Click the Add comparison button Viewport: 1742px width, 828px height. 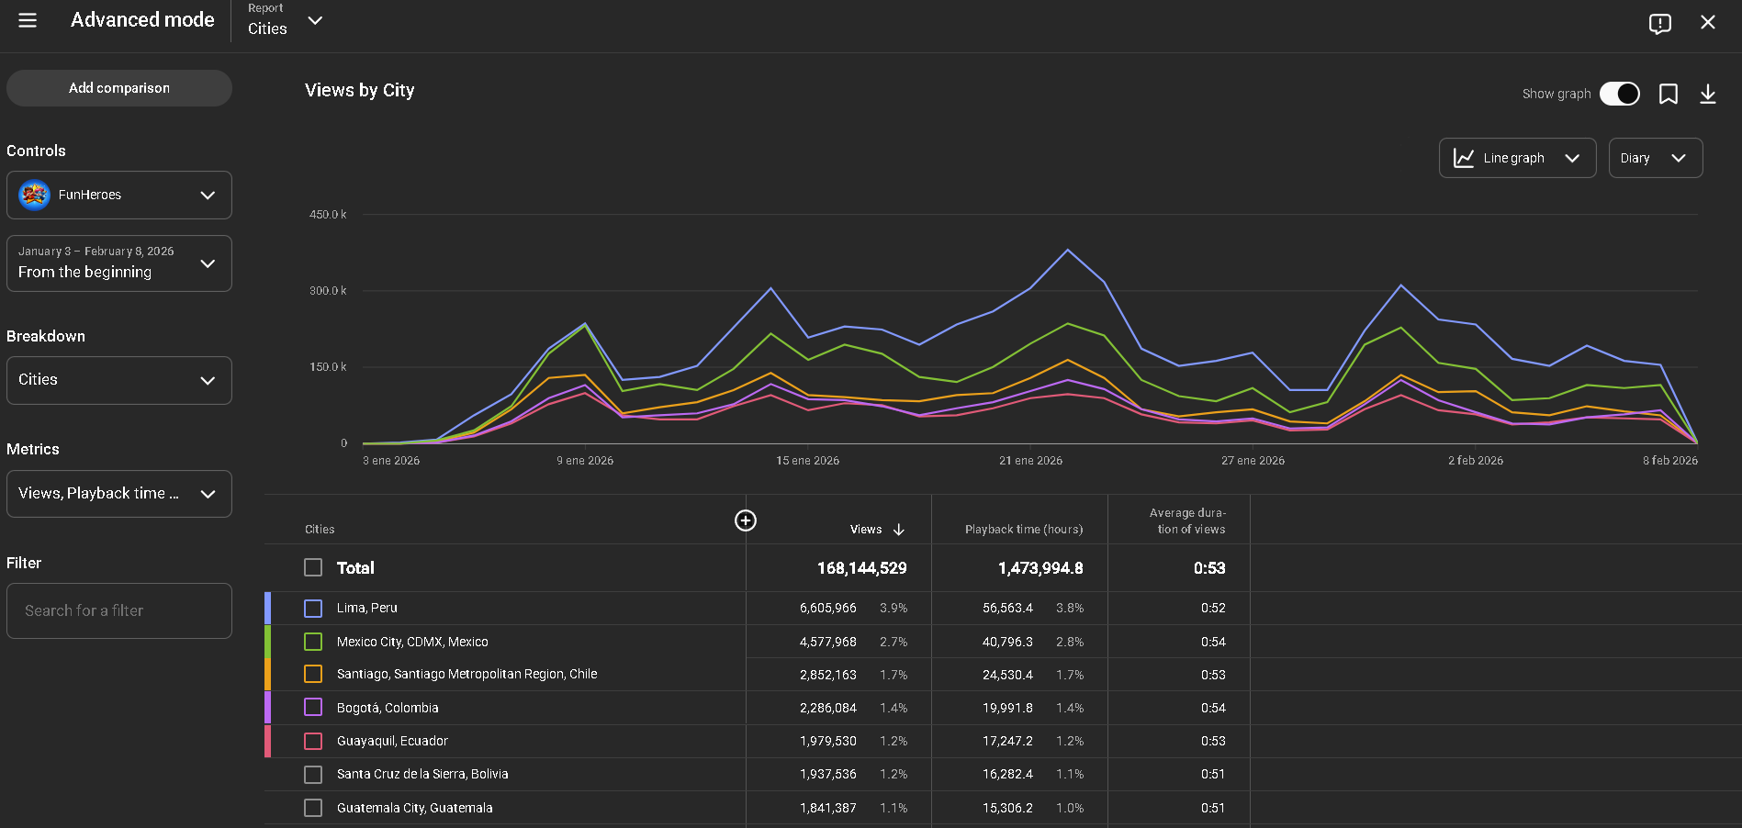pos(118,88)
